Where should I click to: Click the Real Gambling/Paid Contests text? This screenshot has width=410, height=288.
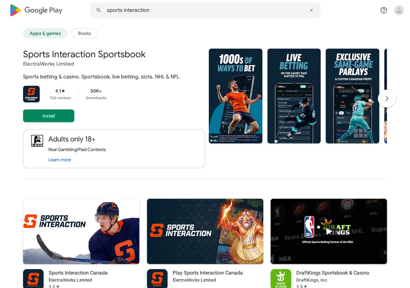pos(77,149)
